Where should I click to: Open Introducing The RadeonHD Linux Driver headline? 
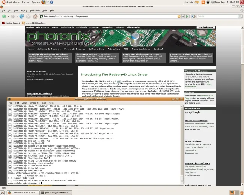coord(114,75)
